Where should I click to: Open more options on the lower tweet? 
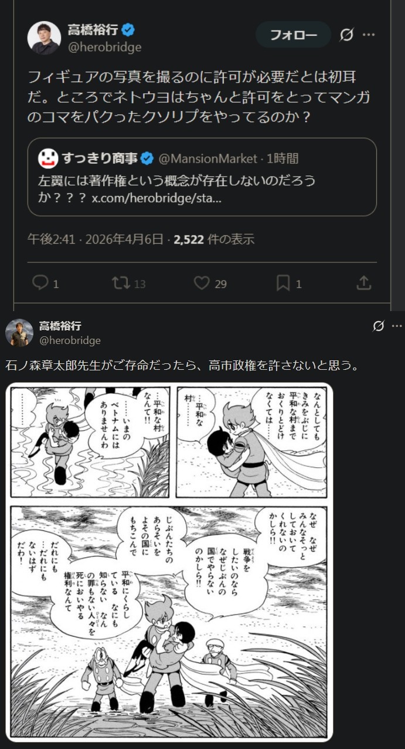pos(397,326)
